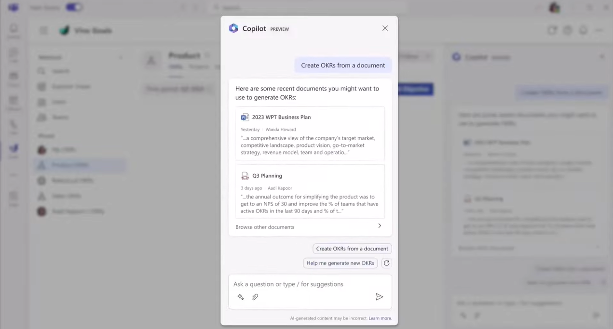Refresh the suggested prompts
613x329 pixels.
click(x=386, y=263)
